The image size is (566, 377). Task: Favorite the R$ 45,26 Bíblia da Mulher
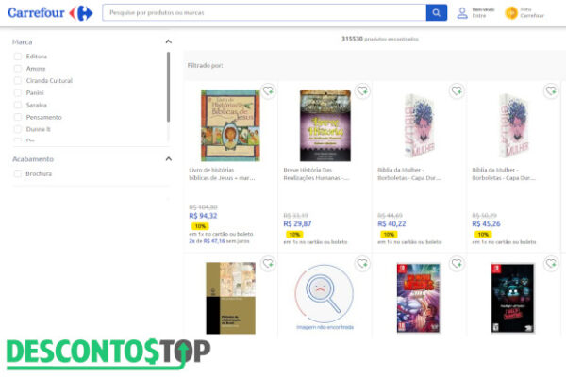pyautogui.click(x=551, y=90)
